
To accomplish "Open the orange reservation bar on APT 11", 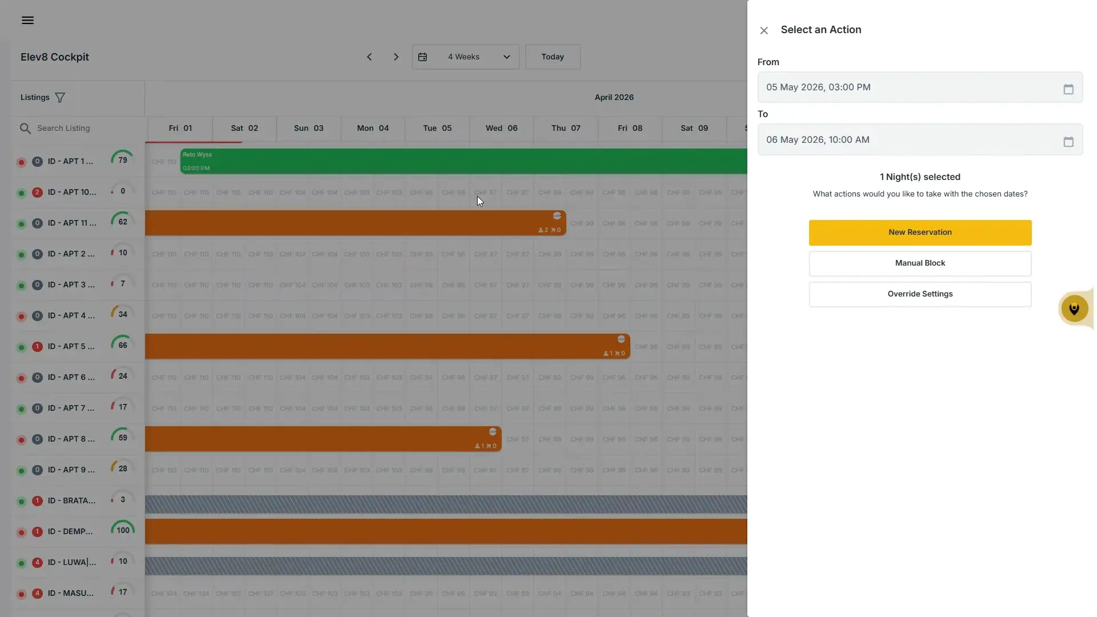I will coord(355,223).
